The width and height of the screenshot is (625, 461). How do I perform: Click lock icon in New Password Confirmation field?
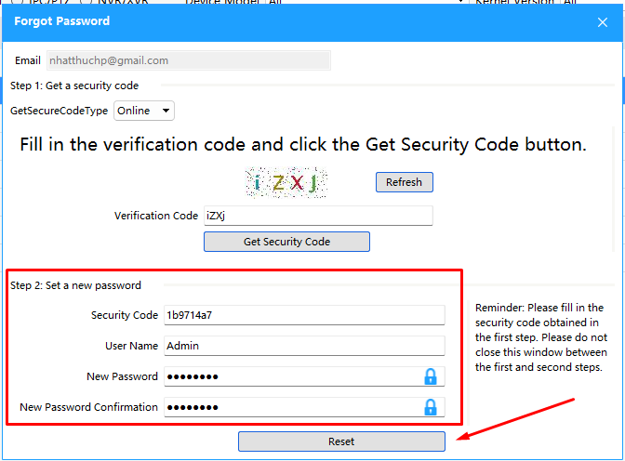[430, 407]
